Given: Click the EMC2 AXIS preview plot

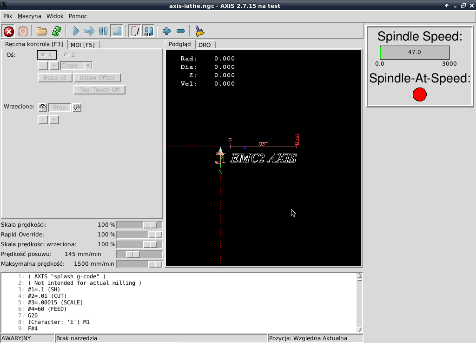Looking at the screenshot, I should coord(264,158).
